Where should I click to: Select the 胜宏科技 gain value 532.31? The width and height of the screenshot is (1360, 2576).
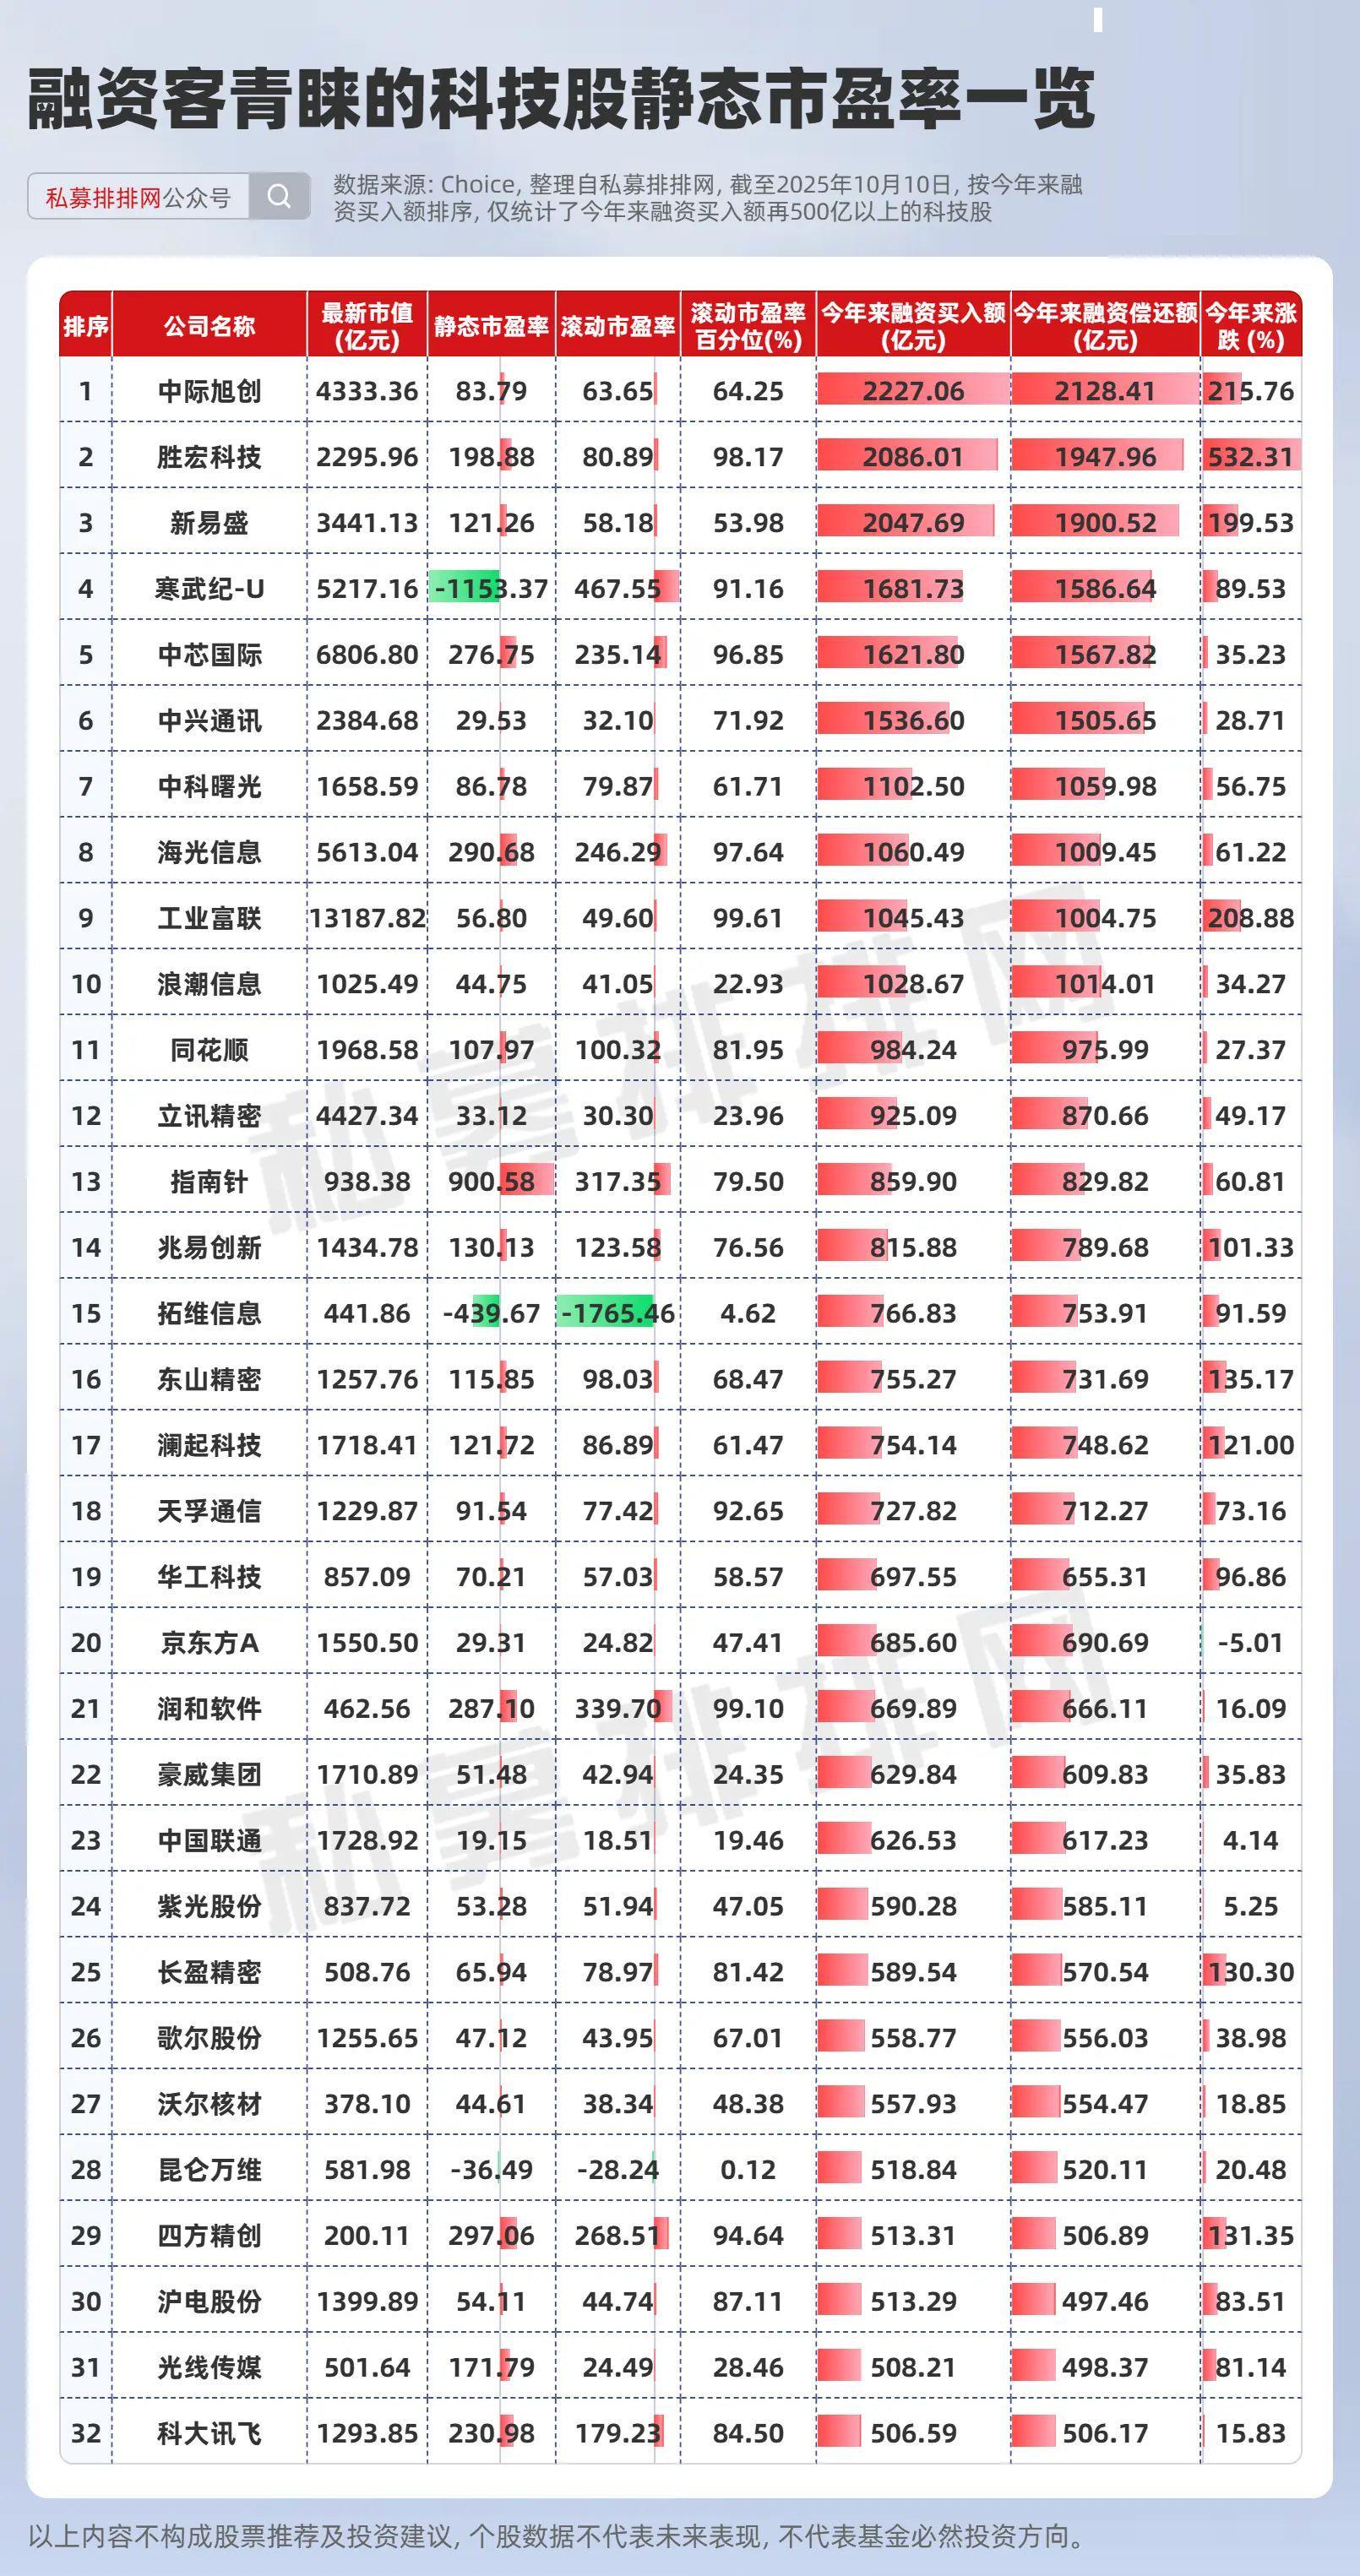click(1250, 457)
